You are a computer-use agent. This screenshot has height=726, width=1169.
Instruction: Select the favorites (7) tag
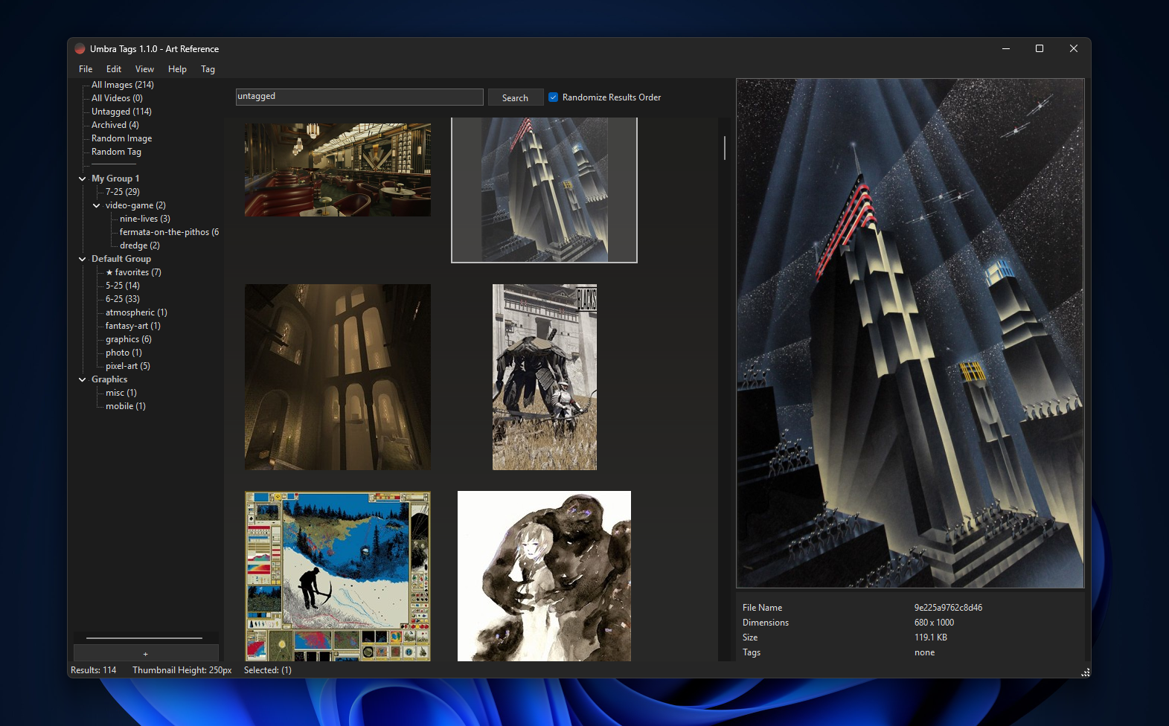click(133, 272)
